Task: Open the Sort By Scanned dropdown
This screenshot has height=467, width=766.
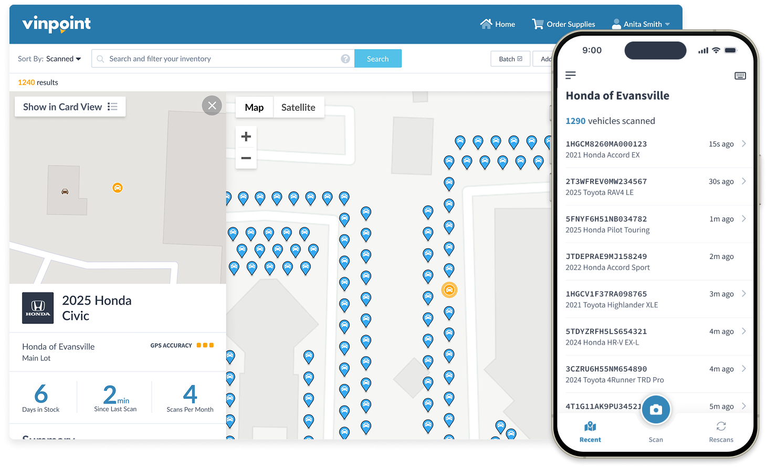Action: [x=49, y=59]
